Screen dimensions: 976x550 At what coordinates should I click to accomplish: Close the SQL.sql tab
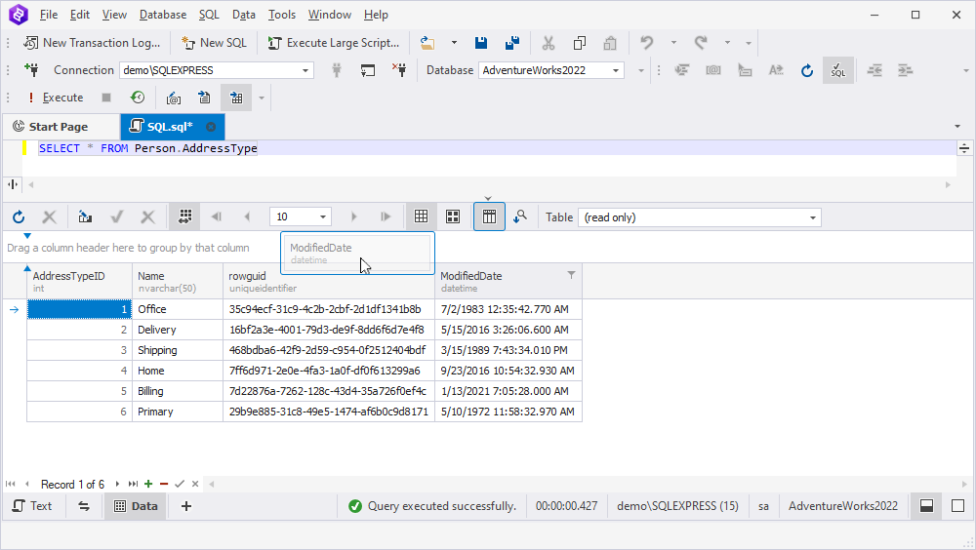211,127
